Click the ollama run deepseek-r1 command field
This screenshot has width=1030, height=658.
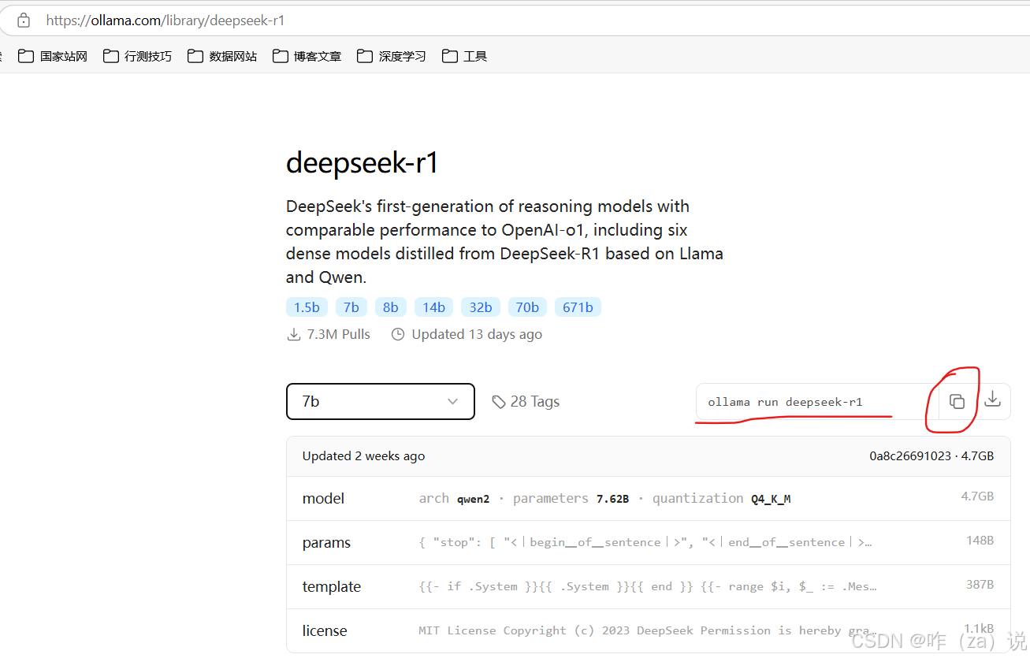816,402
